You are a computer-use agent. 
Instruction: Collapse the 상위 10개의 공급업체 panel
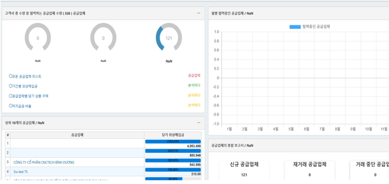(x=199, y=123)
